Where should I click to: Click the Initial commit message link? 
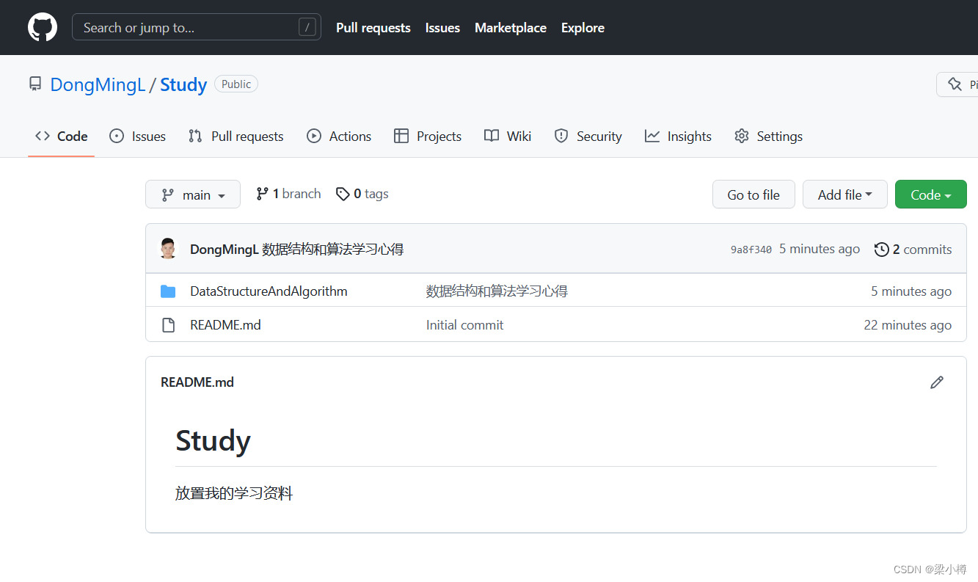[x=465, y=325]
